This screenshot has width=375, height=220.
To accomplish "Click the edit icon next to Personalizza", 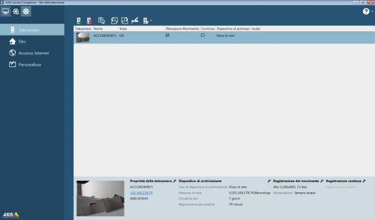I will (x=13, y=64).
